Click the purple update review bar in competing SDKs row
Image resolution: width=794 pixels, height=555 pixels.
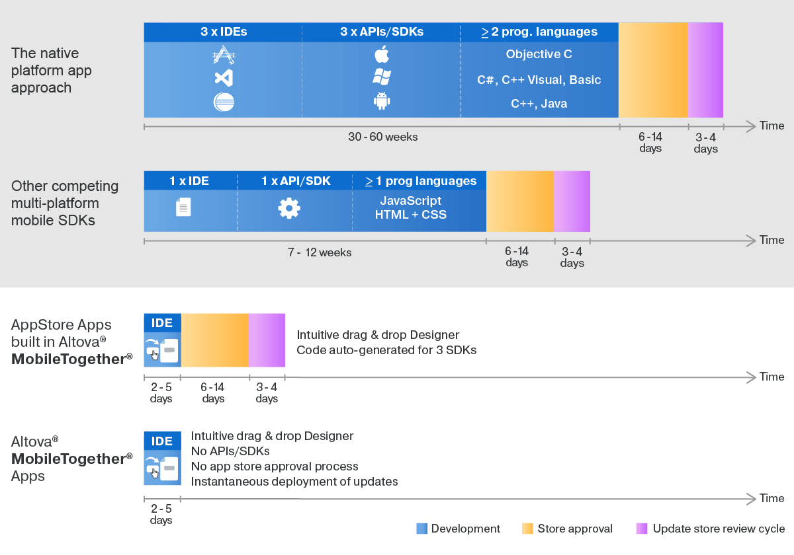click(x=572, y=202)
